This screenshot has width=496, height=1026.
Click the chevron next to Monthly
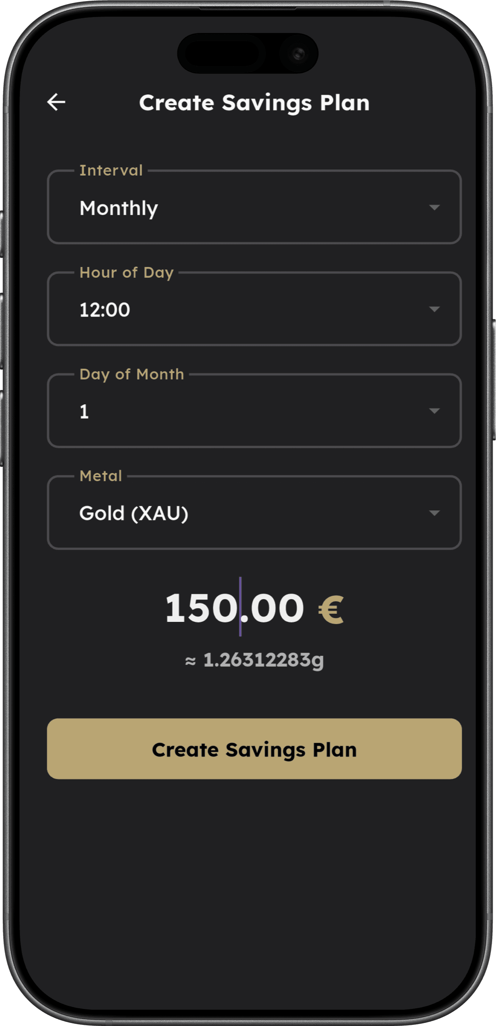(x=435, y=208)
